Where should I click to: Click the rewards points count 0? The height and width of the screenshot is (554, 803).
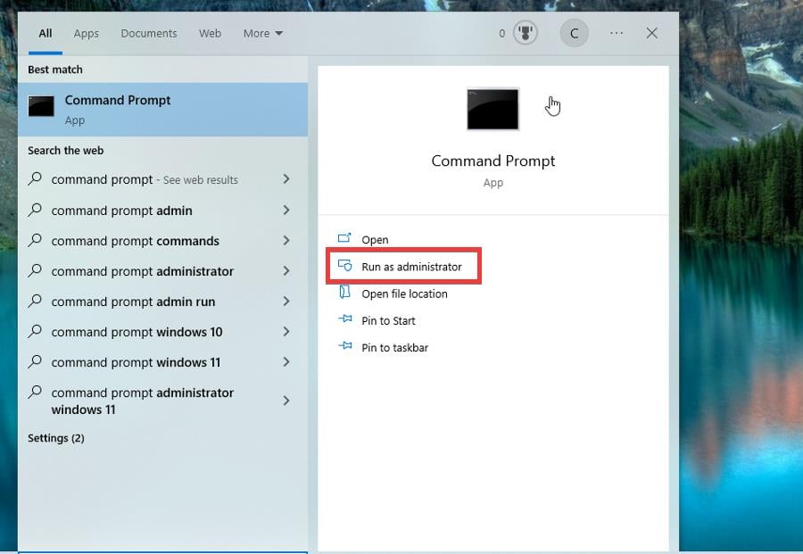pos(501,33)
